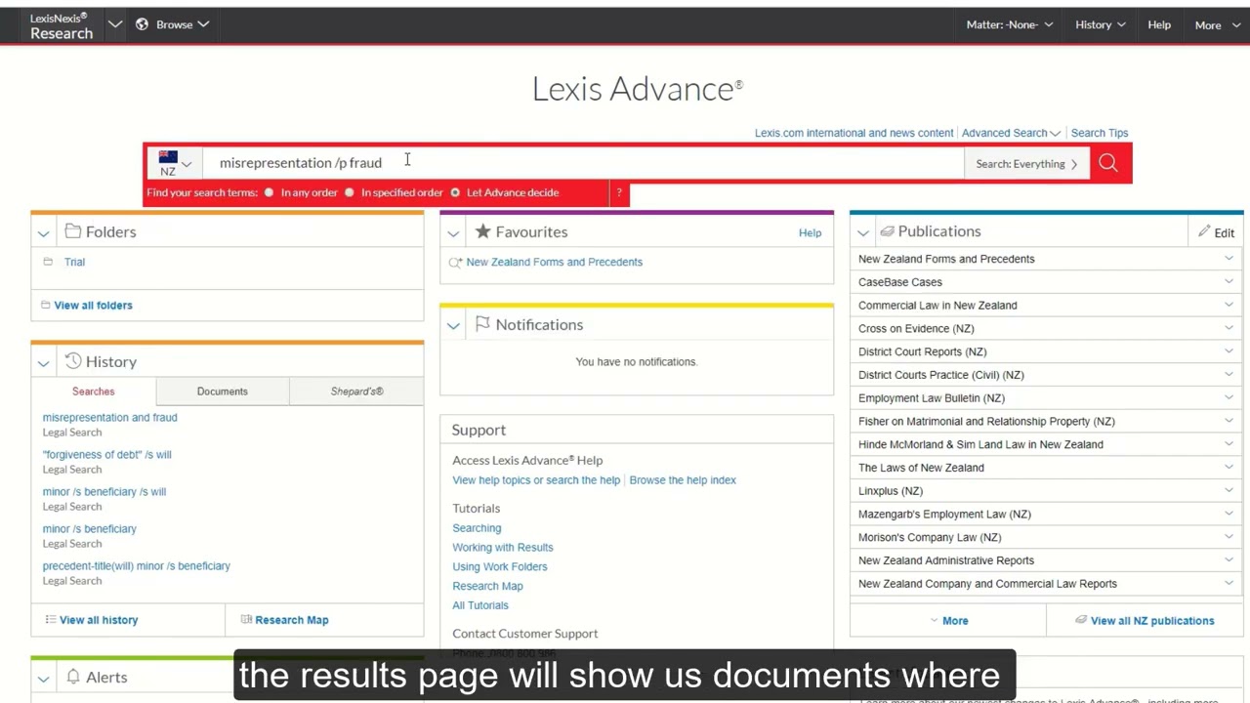Click the Browse globe icon
Image resolution: width=1250 pixels, height=703 pixels.
coord(142,24)
